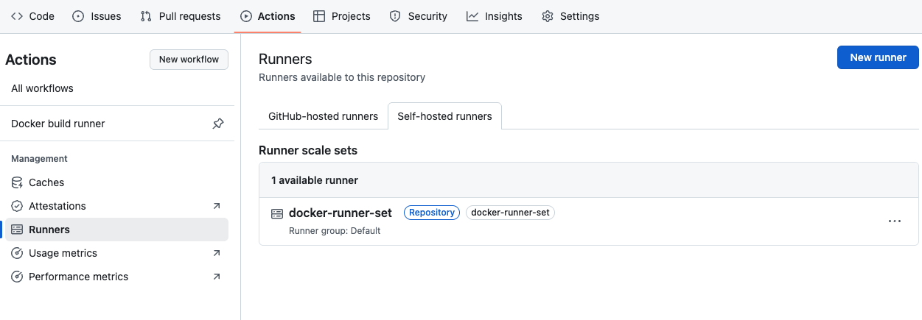Switch to GitHub-hosted runners tab
Viewport: 922px width, 320px height.
click(323, 116)
